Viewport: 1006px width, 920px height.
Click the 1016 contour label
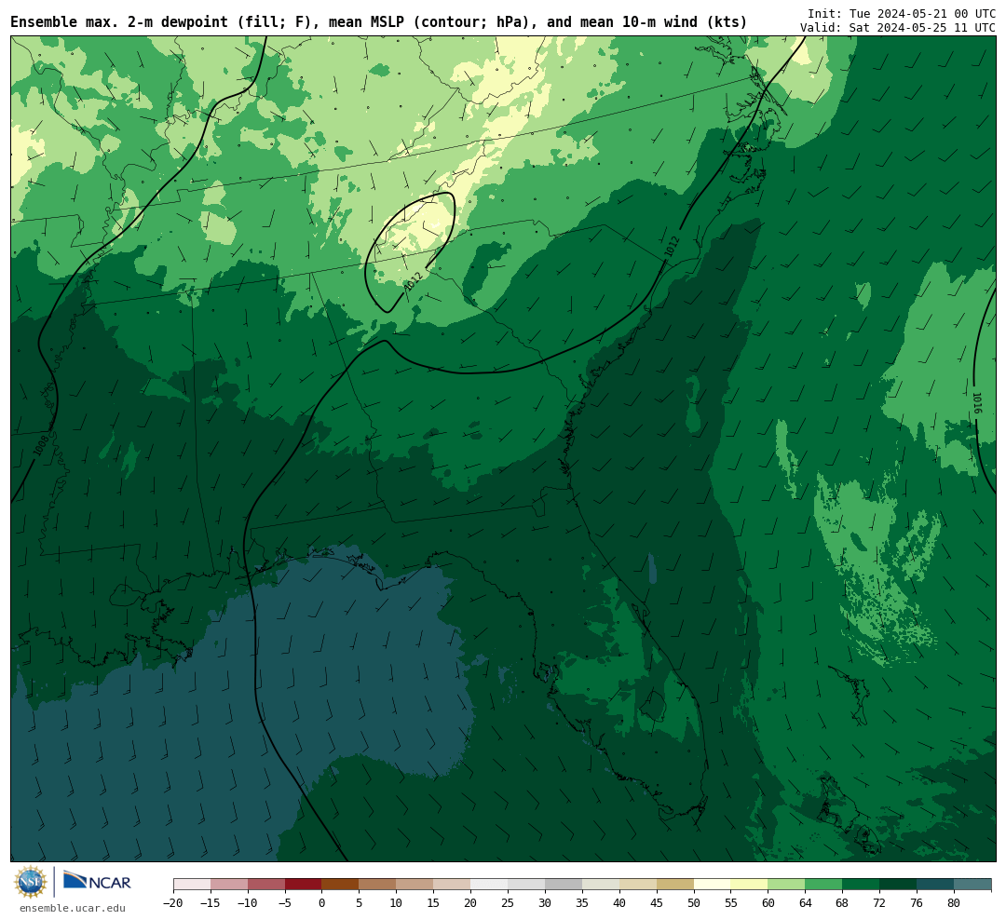(x=976, y=403)
